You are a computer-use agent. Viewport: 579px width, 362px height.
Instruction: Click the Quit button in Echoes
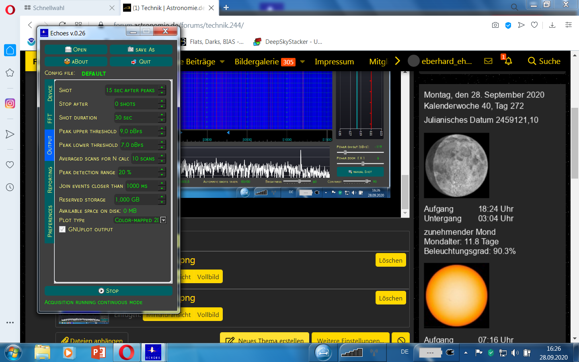(141, 62)
